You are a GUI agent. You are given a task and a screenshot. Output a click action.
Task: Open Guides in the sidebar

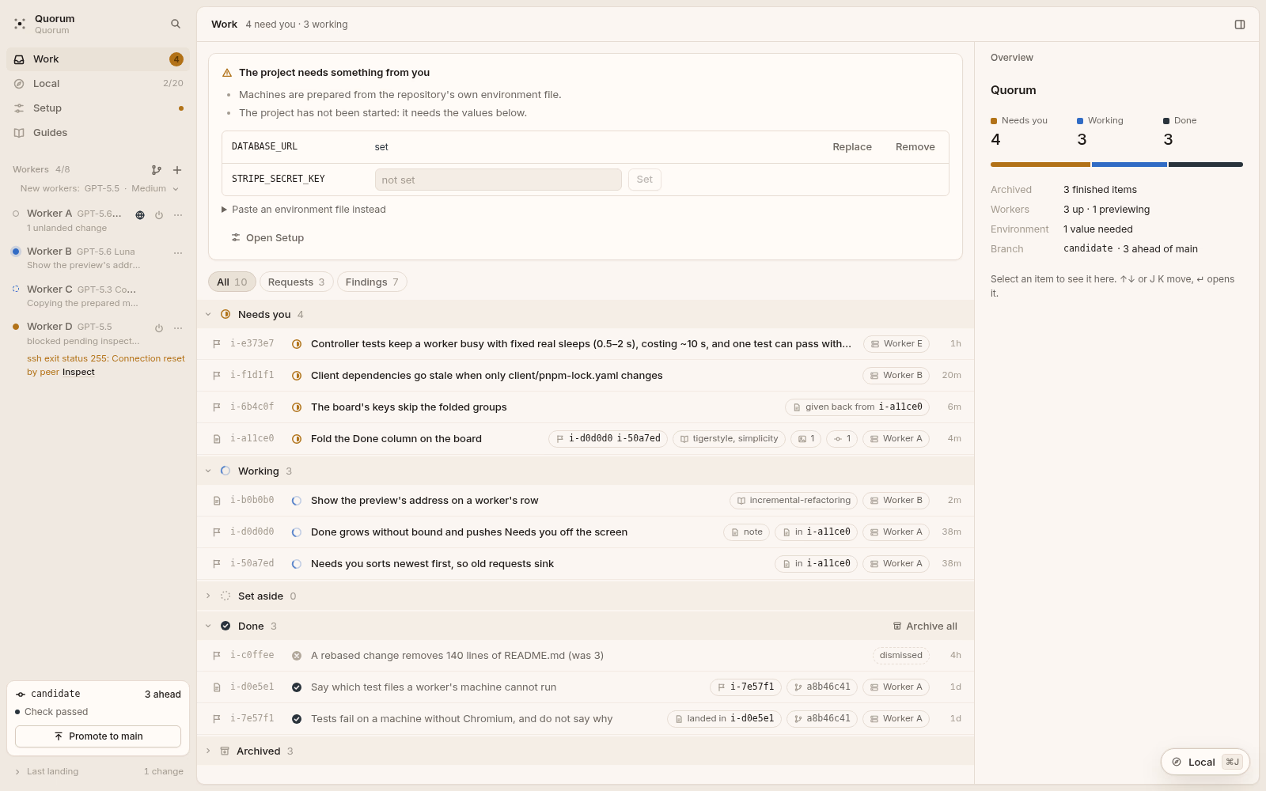[x=98, y=133]
